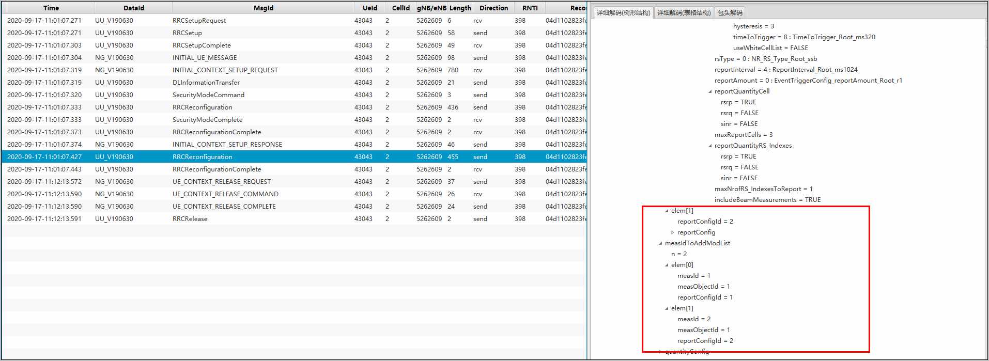Viewport: 989px width, 361px height.
Task: Collapse elem[0] under measIdToAddModList
Action: (667, 265)
